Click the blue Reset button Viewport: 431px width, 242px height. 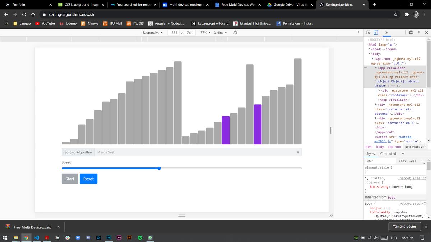[x=88, y=179]
